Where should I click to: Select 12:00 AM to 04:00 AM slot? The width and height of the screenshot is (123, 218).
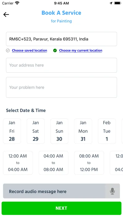pos(18,163)
